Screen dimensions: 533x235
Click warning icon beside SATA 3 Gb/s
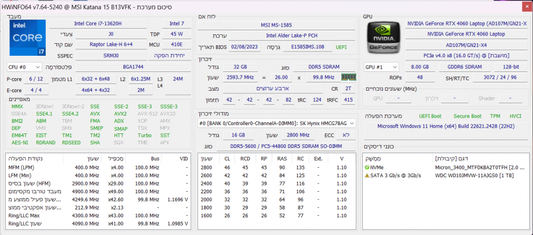[x=367, y=176]
